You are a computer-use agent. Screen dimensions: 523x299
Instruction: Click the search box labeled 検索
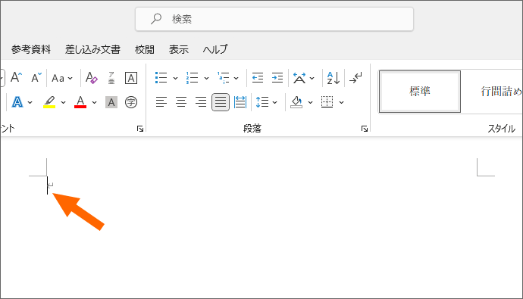[274, 19]
